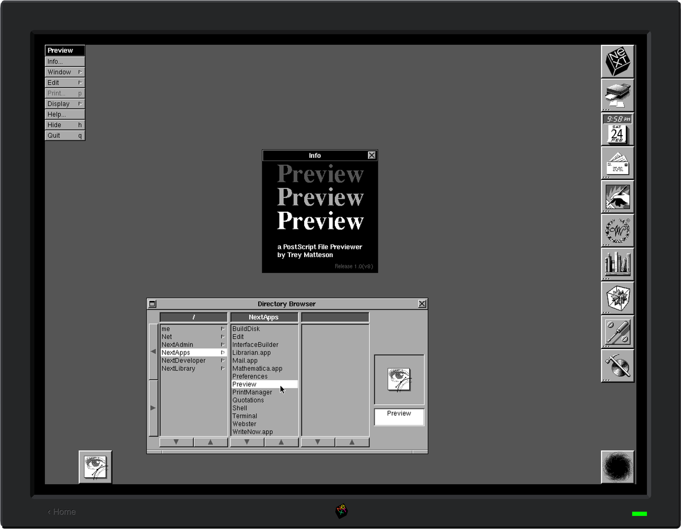
Task: Expand the Net directory triangle
Action: tap(224, 337)
